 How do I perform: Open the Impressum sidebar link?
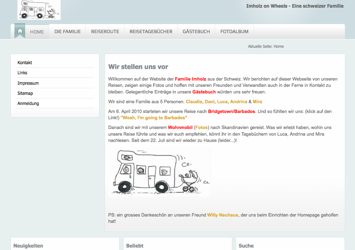coord(28,83)
